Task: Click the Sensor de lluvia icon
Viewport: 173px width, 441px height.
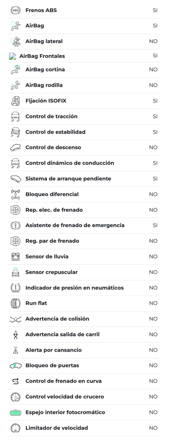Action: click(15, 257)
